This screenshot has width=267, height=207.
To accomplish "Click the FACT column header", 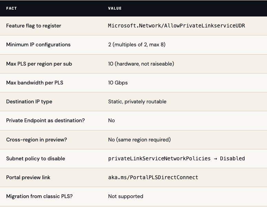I will click(x=11, y=8).
